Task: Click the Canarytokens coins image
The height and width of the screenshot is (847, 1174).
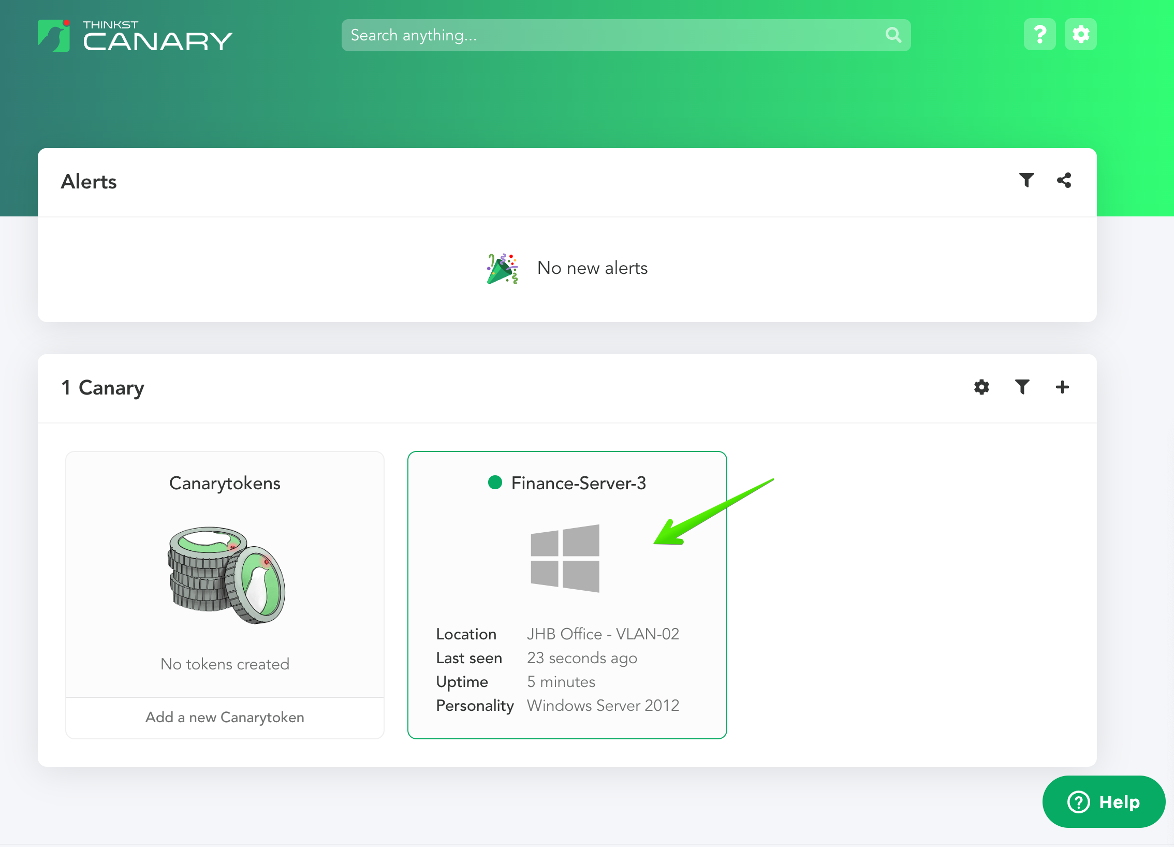Action: click(226, 575)
